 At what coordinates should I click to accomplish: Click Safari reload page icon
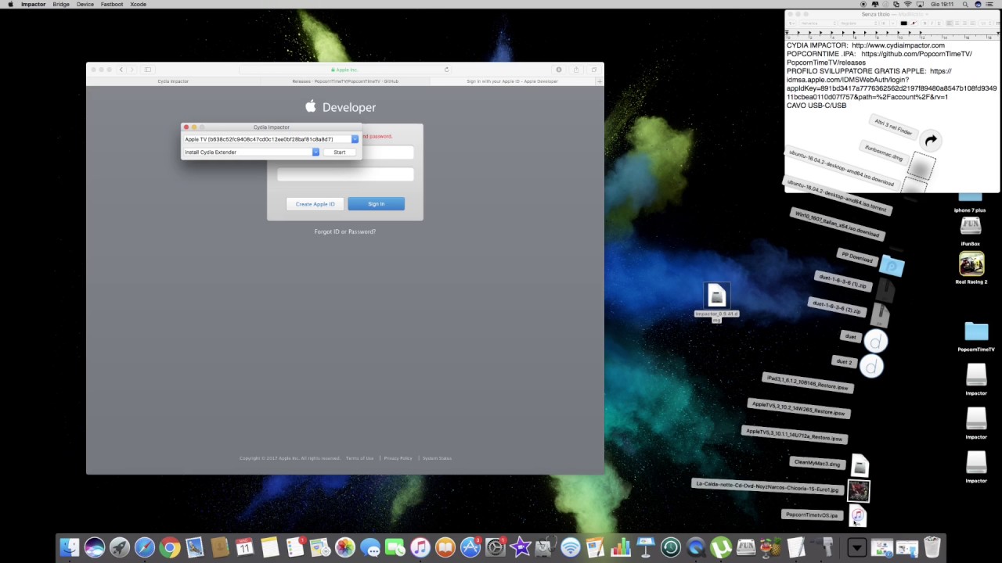point(446,70)
